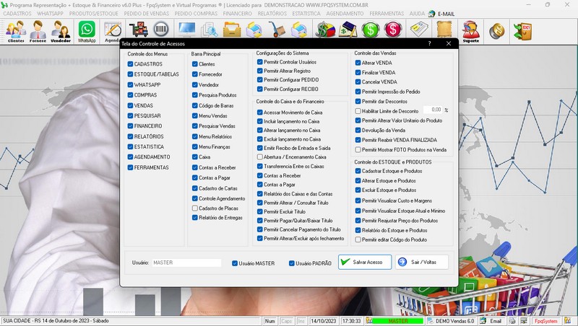Click the Usuário MASTER text field
The height and width of the screenshot is (326, 578).
186,263
